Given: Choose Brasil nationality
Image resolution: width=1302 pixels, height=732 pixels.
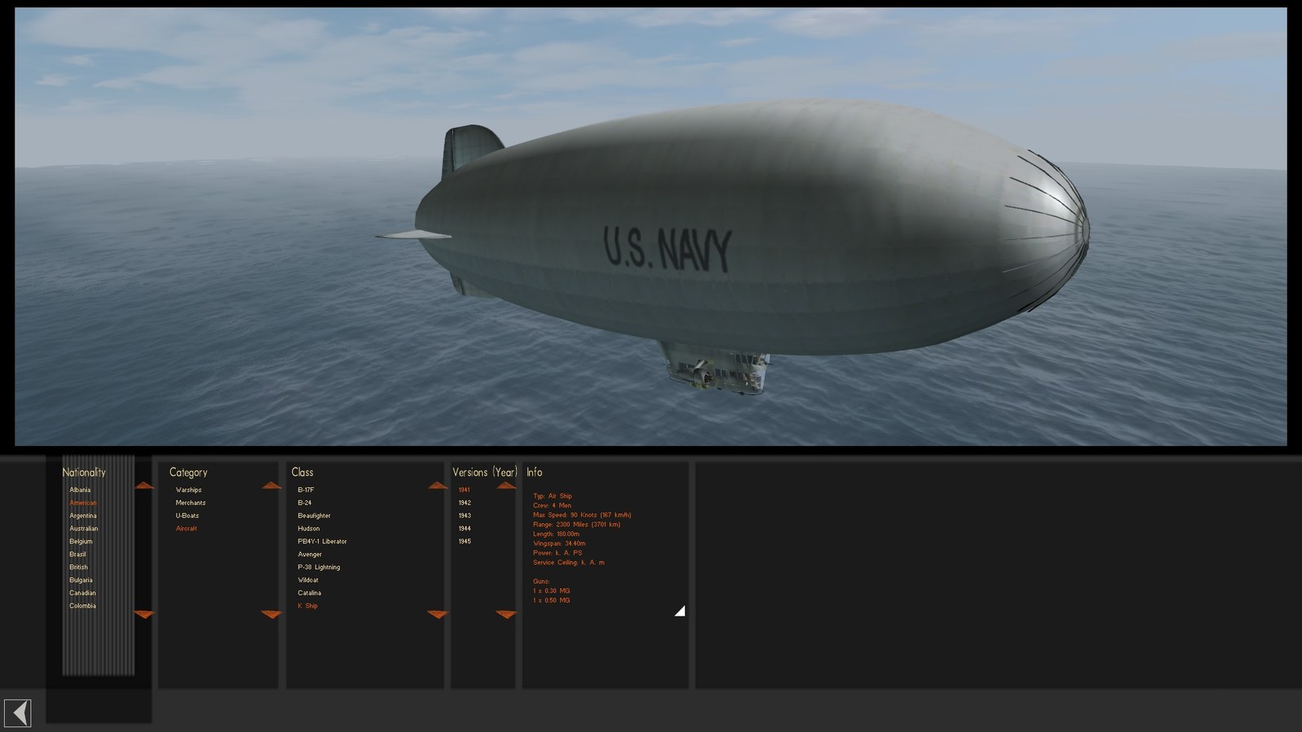Looking at the screenshot, I should coord(77,555).
